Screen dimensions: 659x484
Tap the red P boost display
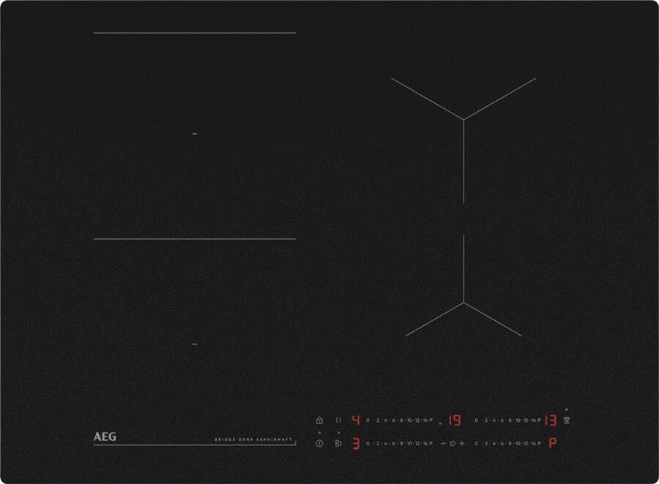tap(551, 443)
